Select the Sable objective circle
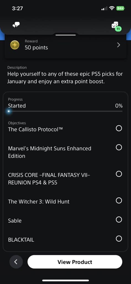The width and height of the screenshot is (131, 284). [x=119, y=220]
